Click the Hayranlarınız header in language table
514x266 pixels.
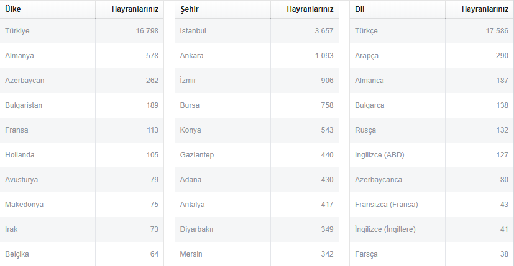pyautogui.click(x=485, y=9)
